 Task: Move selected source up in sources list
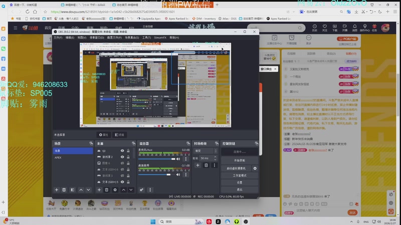pos(123,190)
